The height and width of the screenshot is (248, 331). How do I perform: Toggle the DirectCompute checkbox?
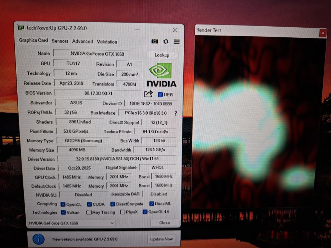(x=113, y=204)
